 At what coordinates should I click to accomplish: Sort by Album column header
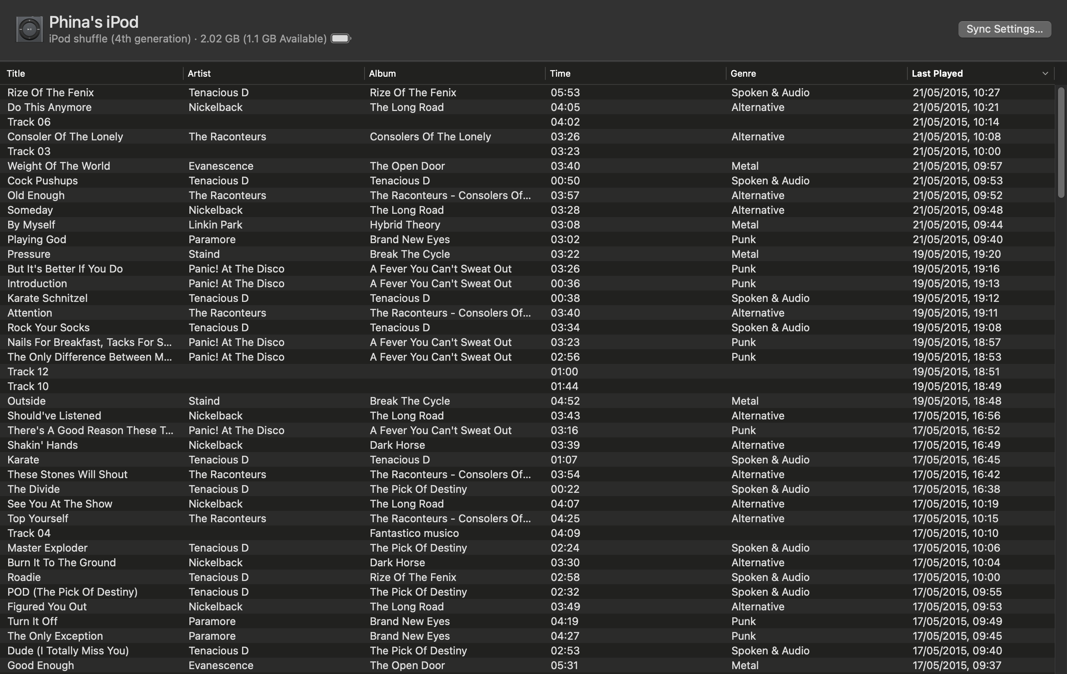(x=382, y=73)
